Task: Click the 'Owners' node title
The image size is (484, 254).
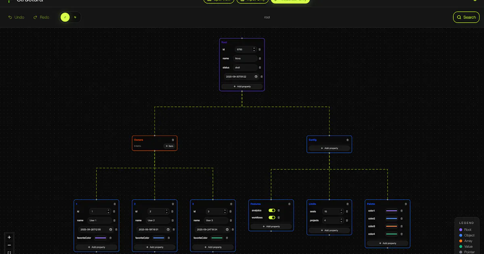Action: [139, 140]
